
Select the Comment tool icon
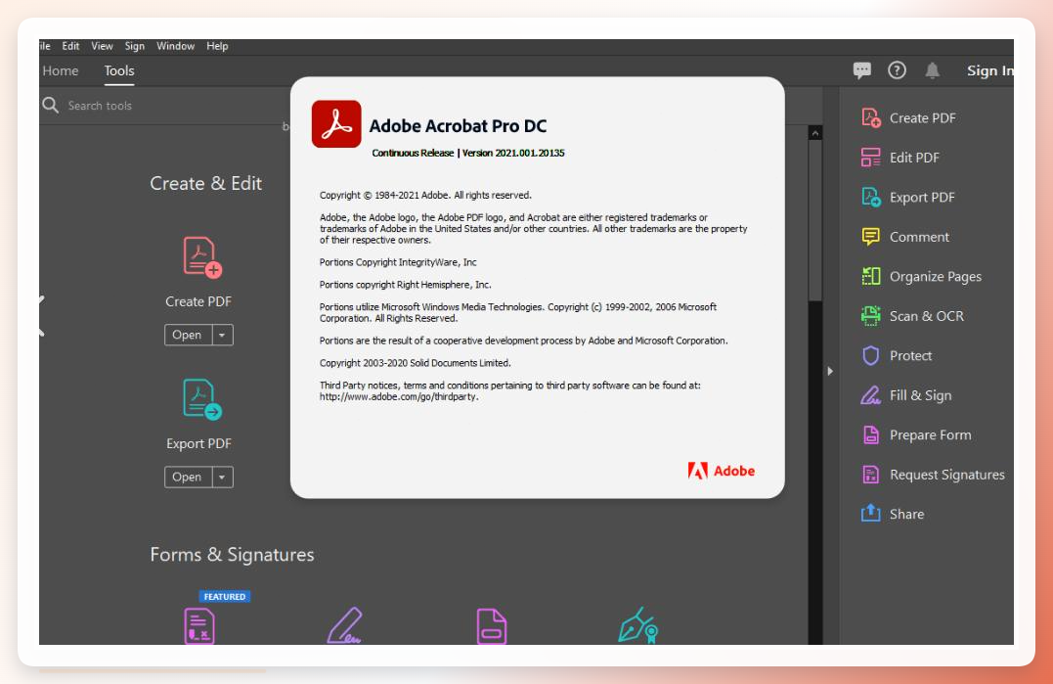pyautogui.click(x=870, y=237)
